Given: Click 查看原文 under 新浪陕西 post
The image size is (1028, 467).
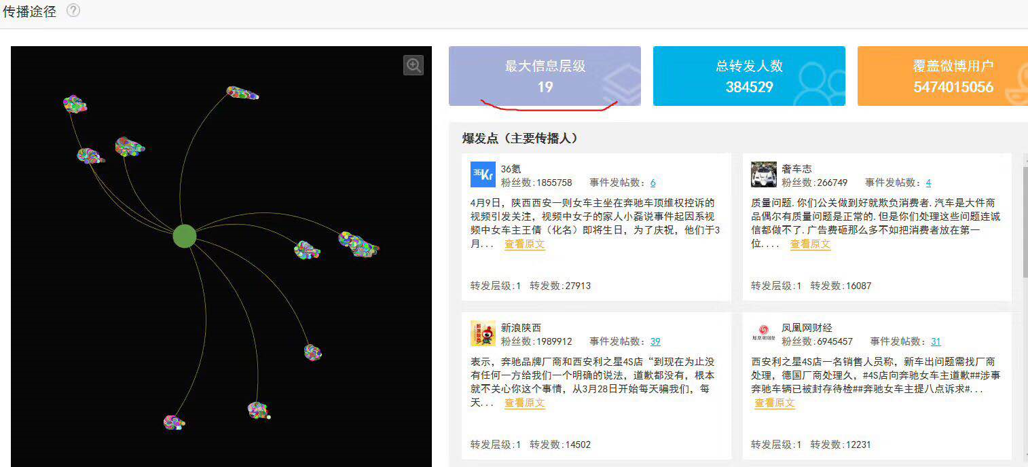Looking at the screenshot, I should [x=524, y=403].
